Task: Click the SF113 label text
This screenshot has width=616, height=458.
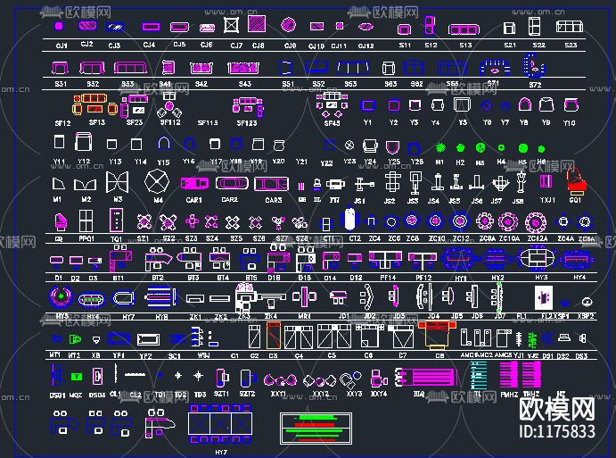Action: (208, 122)
